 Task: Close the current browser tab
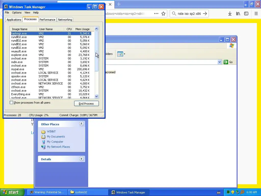pyautogui.click(x=110, y=4)
